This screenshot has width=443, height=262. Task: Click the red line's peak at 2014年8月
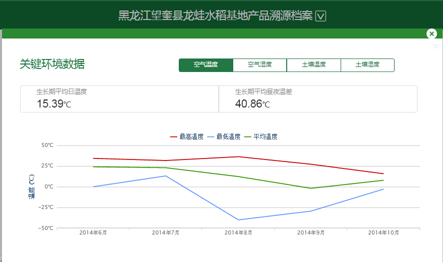(x=238, y=156)
